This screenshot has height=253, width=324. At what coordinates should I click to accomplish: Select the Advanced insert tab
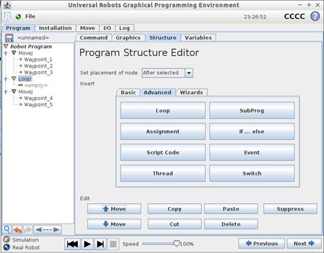[157, 93]
